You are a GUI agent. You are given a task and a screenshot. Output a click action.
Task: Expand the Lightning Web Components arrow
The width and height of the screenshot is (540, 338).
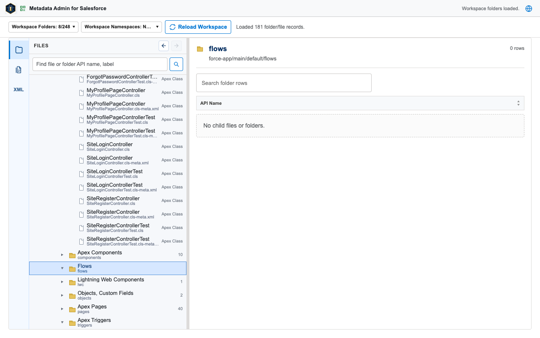click(62, 282)
